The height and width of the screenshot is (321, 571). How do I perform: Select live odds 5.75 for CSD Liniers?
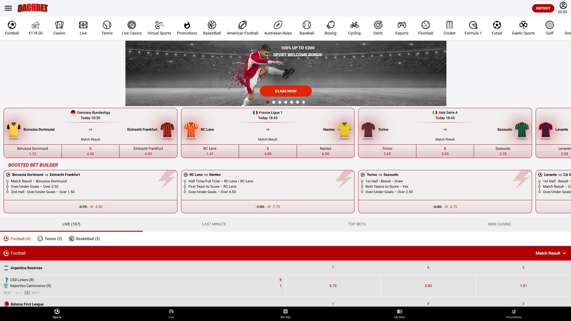pos(333,286)
